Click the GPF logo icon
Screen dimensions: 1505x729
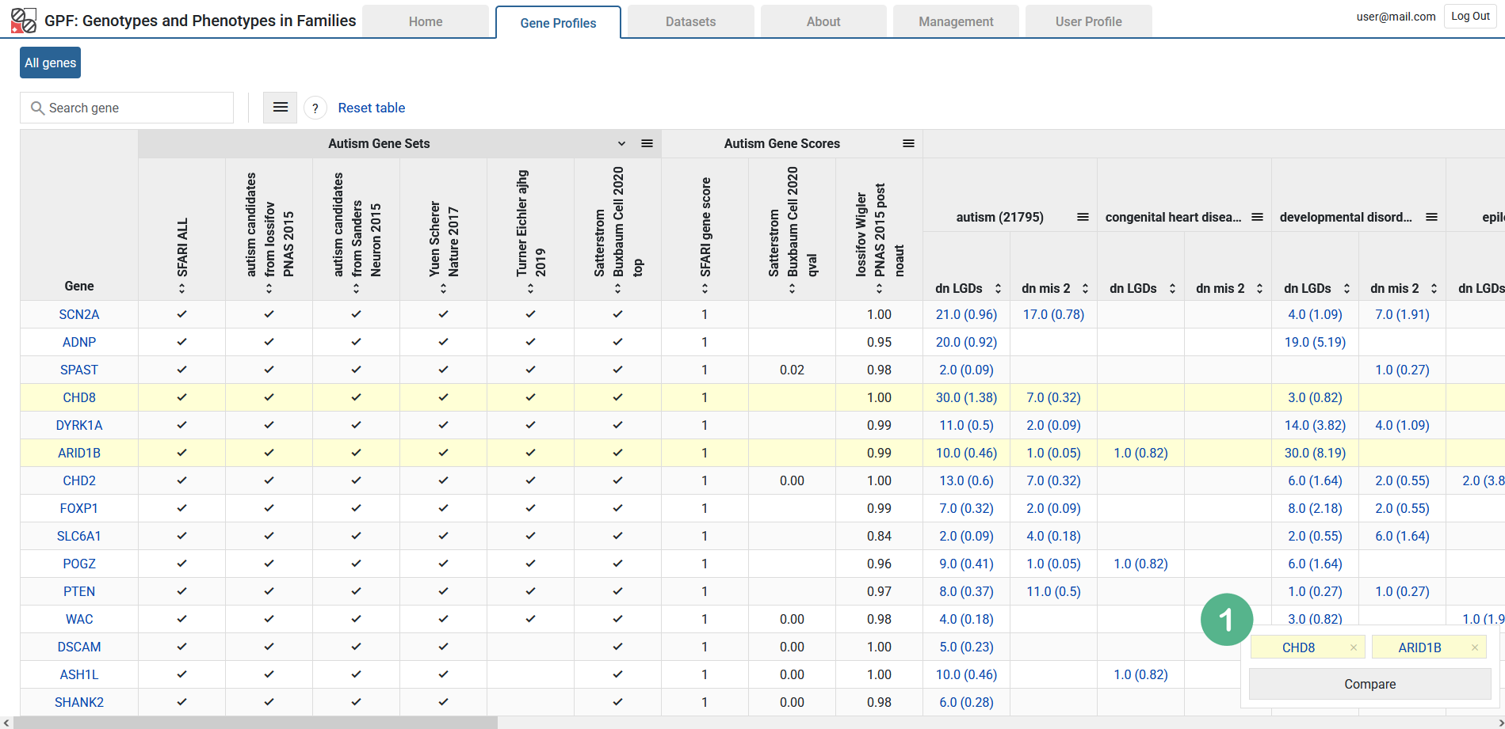pyautogui.click(x=23, y=21)
